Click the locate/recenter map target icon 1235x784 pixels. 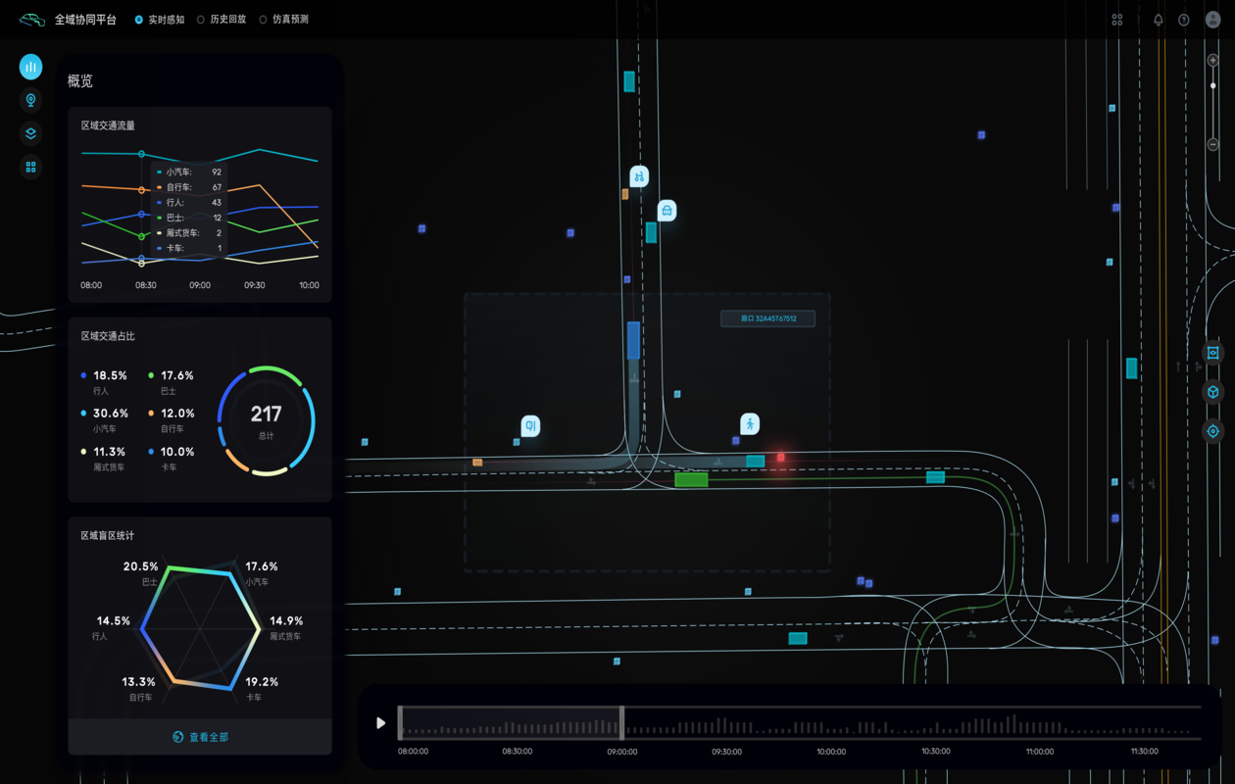coord(1212,431)
